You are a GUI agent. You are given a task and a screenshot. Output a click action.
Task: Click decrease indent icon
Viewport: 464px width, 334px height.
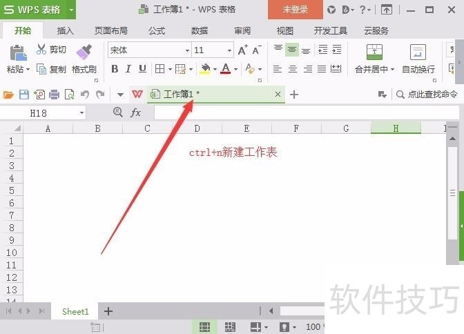[322, 50]
